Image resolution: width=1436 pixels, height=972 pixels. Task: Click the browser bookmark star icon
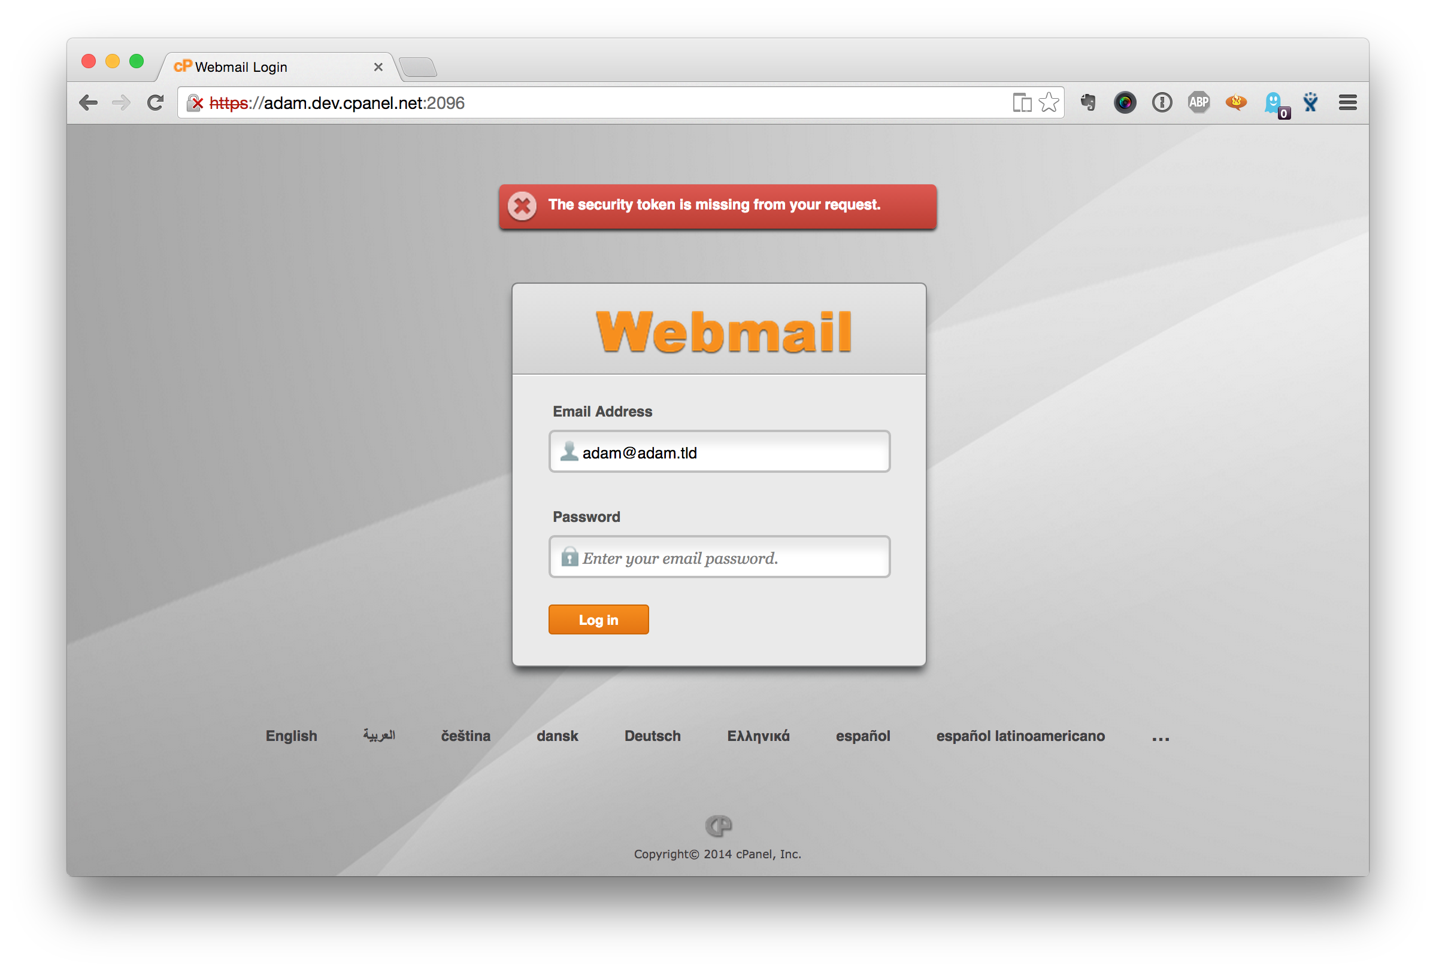(1047, 103)
